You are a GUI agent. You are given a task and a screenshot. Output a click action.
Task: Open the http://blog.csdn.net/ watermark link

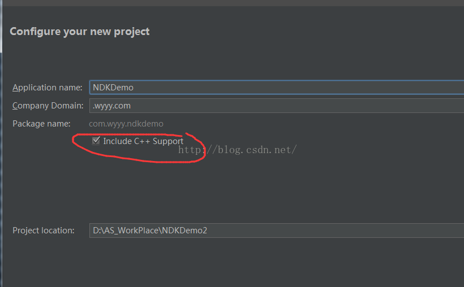coord(237,150)
